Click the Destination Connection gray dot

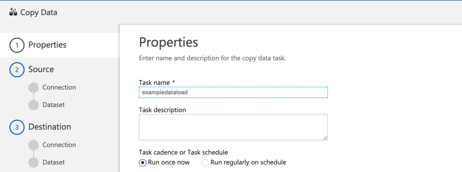33,145
